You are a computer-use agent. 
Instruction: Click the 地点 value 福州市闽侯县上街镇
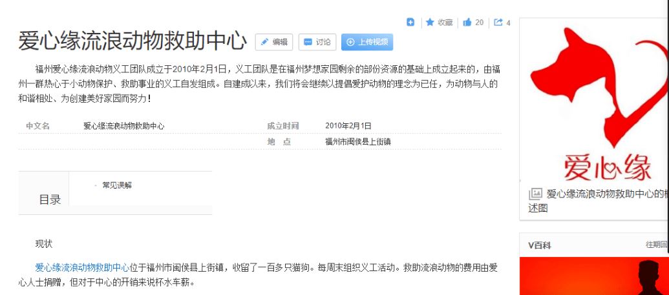[357, 142]
